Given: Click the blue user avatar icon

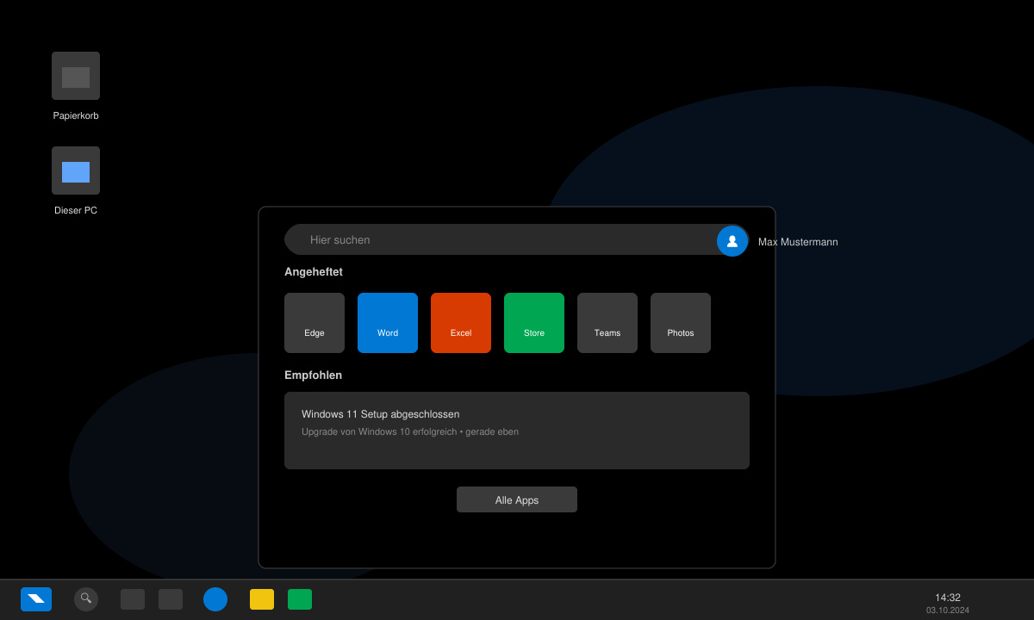Looking at the screenshot, I should (x=732, y=241).
